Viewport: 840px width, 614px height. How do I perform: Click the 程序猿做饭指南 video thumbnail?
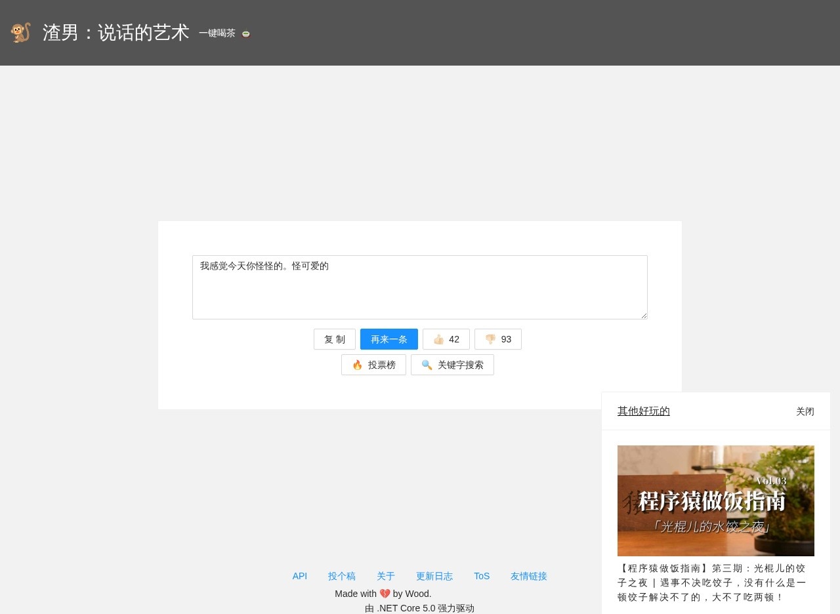click(x=715, y=501)
